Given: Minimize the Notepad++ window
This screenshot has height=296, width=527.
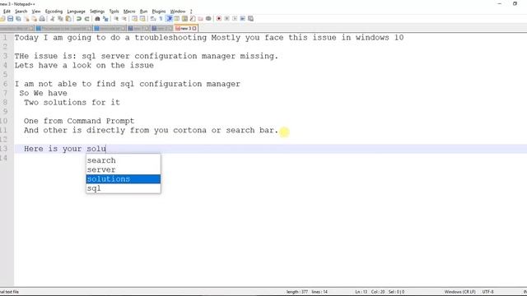Looking at the screenshot, I should [x=500, y=3].
